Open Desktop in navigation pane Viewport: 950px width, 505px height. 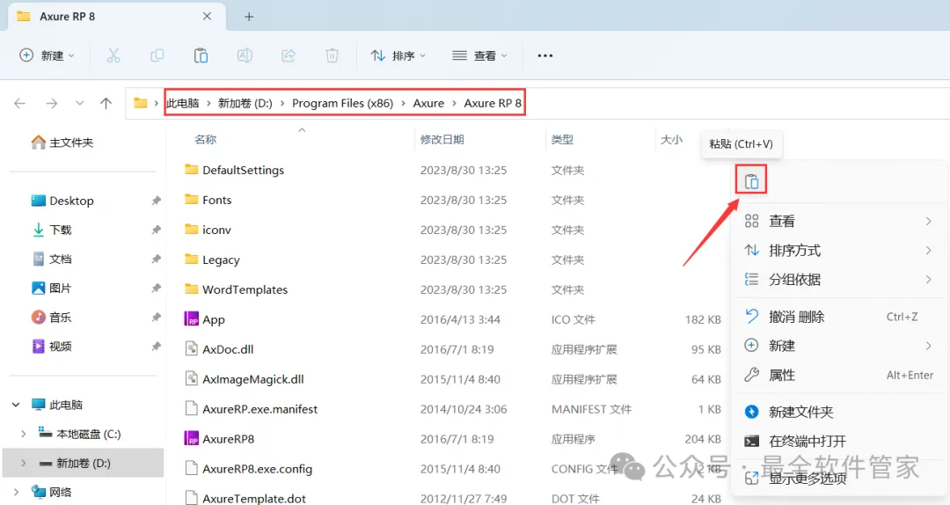coord(62,201)
